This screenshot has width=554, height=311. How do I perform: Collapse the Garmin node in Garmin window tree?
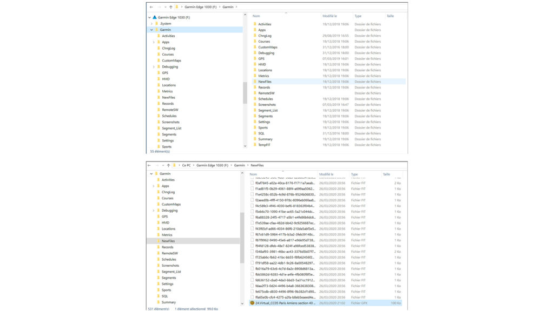click(x=152, y=30)
